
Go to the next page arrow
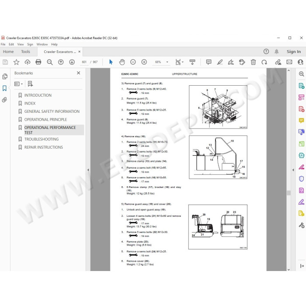coord(72,62)
